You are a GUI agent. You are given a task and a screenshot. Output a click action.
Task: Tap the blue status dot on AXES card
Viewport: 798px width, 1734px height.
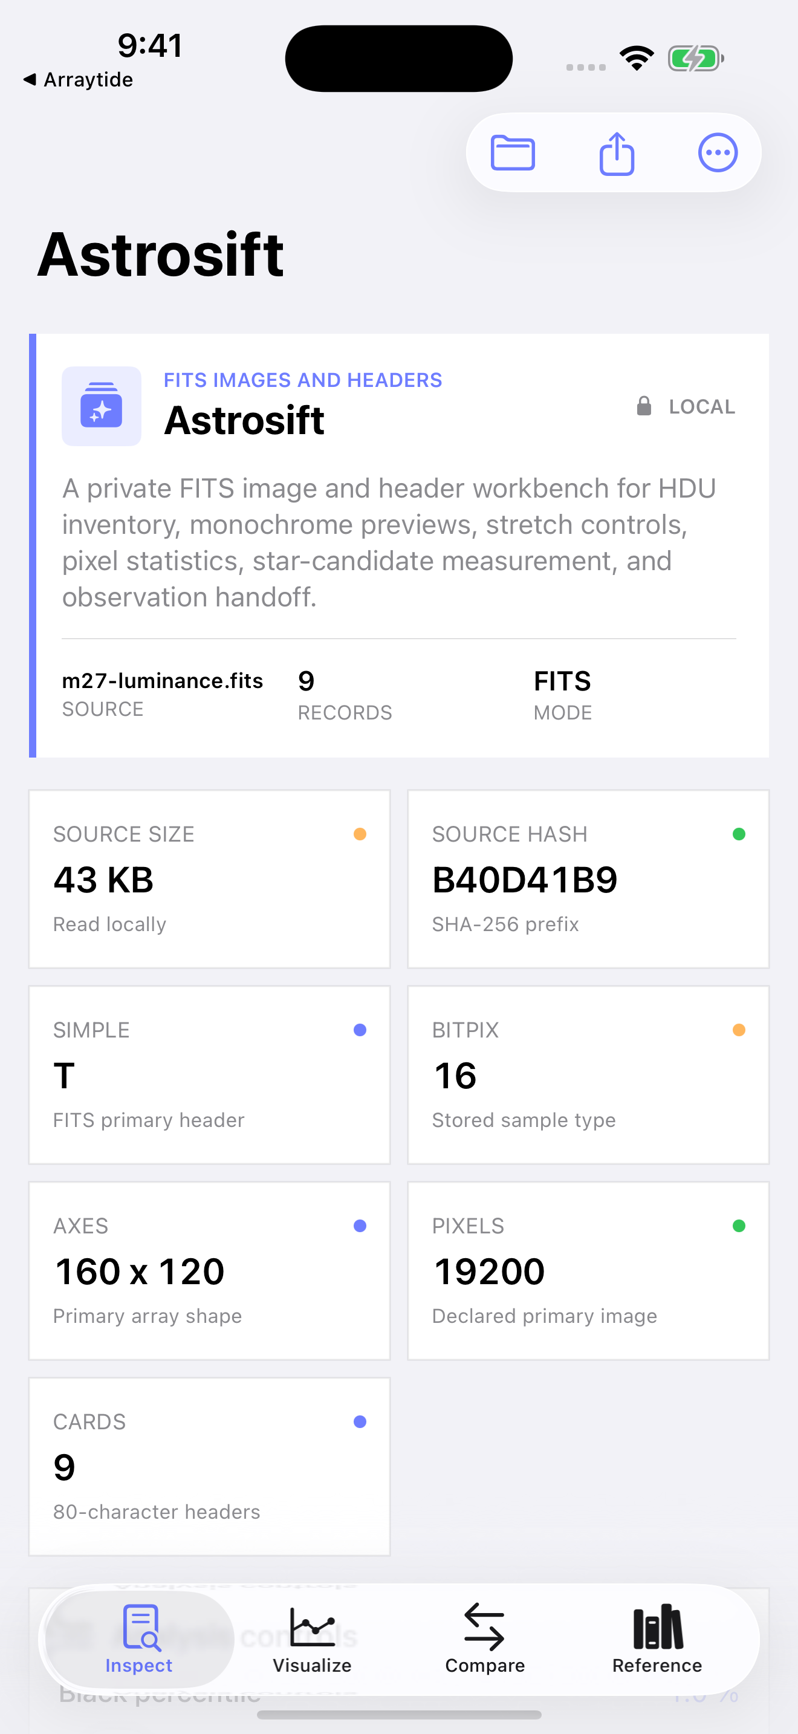pos(360,1226)
